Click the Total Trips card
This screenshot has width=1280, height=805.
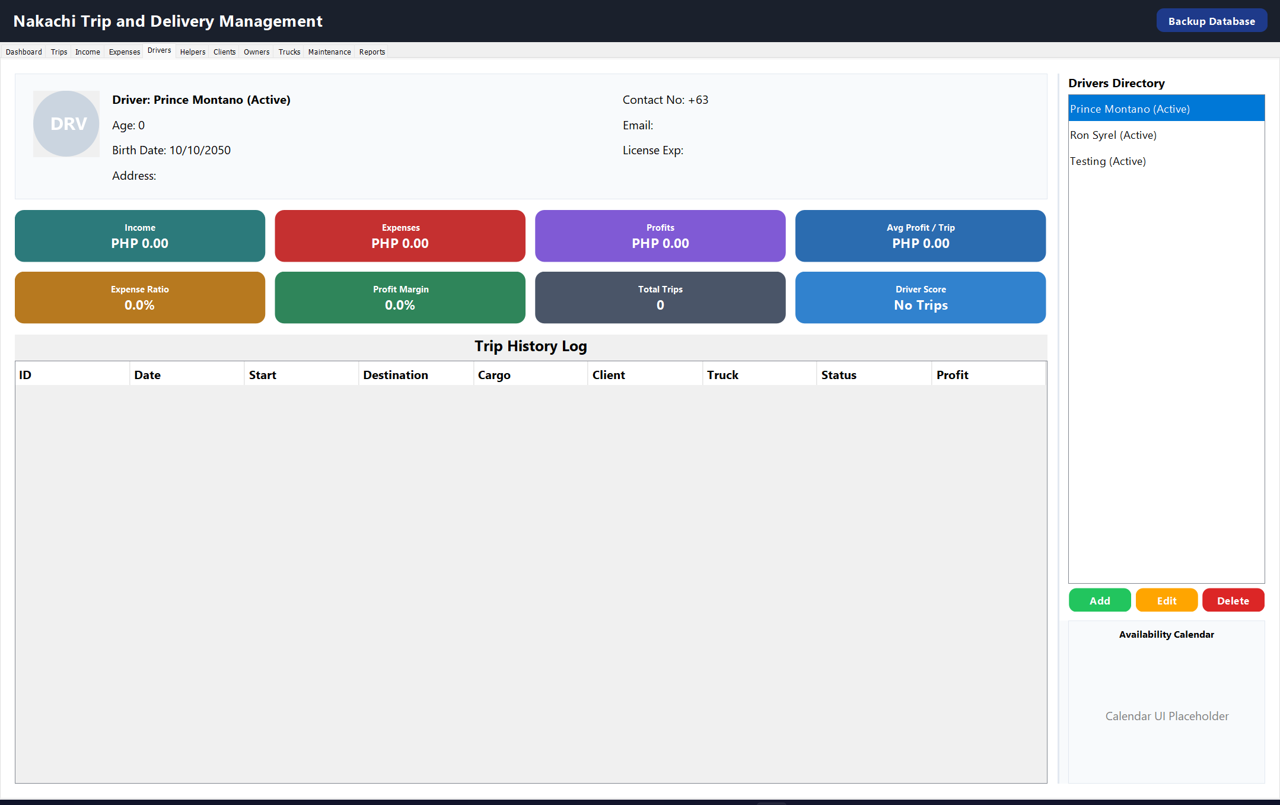[660, 298]
